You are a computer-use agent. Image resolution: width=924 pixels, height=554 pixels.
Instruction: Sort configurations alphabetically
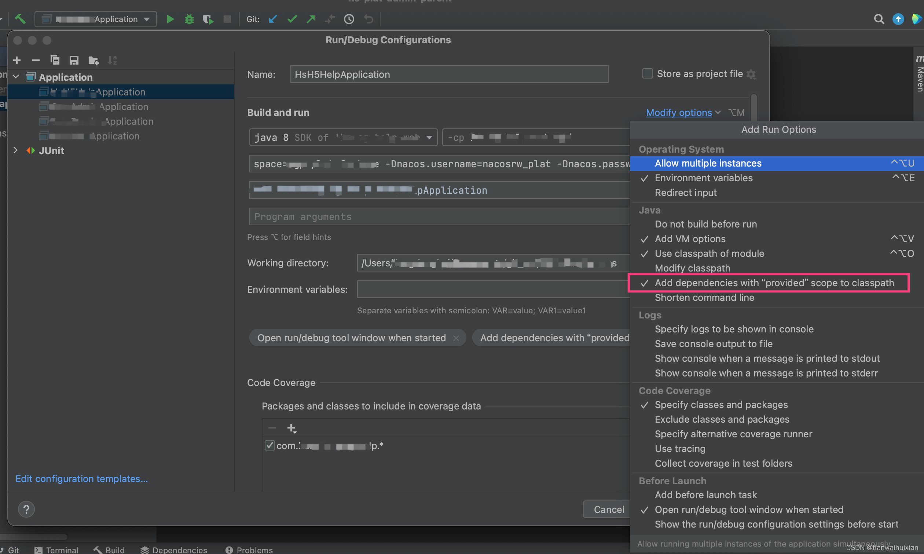[x=112, y=60]
